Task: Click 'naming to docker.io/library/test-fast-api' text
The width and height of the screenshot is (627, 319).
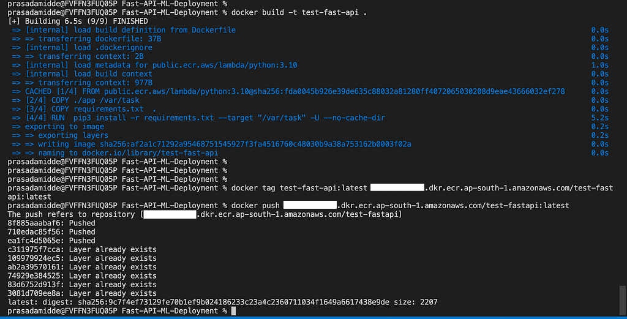Action: click(x=129, y=153)
